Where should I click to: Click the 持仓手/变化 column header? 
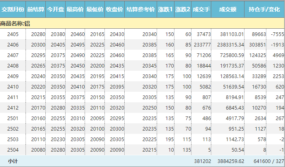coord(265,9)
